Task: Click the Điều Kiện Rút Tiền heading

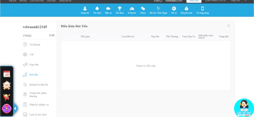Action: coord(74,26)
